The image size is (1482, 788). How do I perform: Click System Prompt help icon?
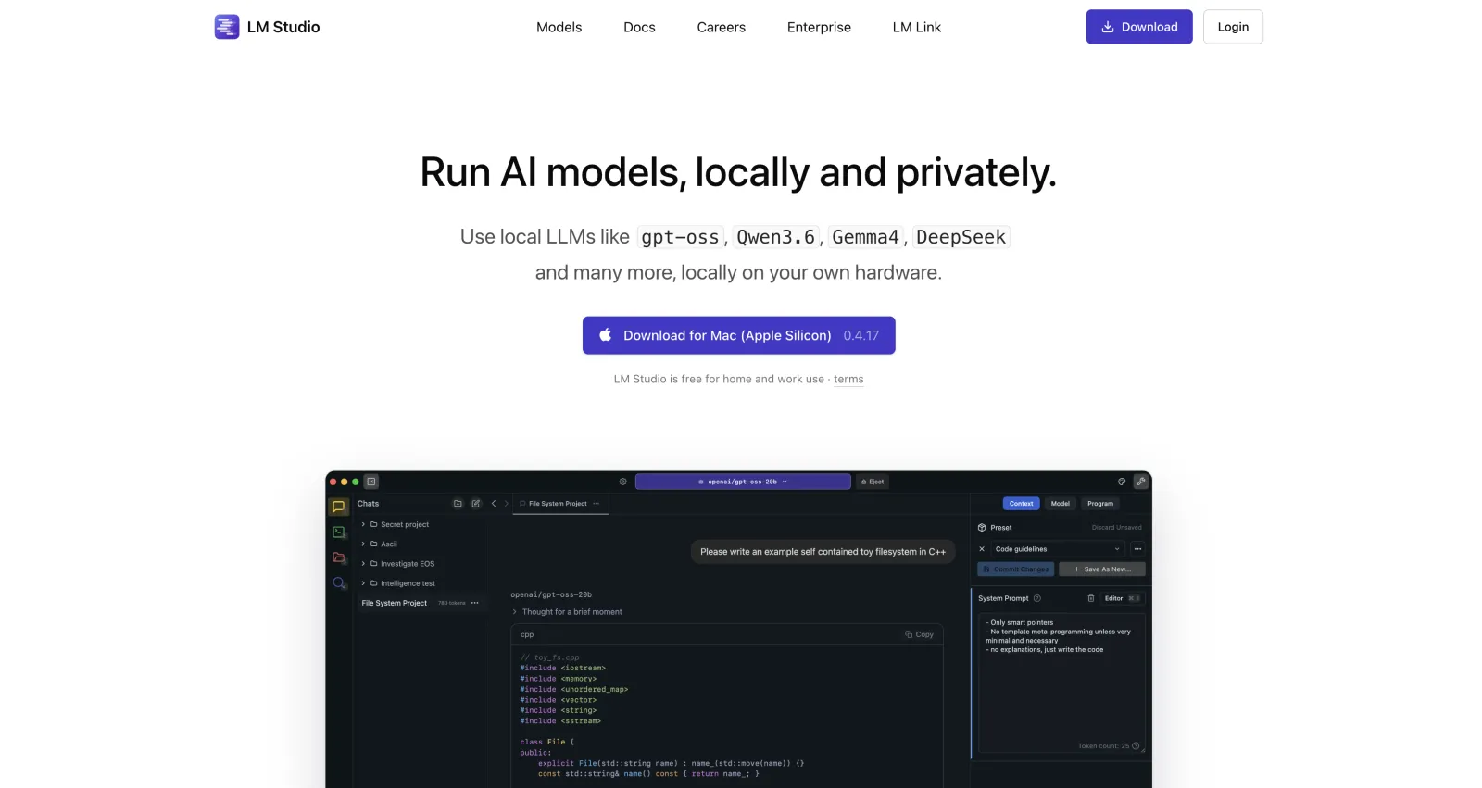point(1037,598)
